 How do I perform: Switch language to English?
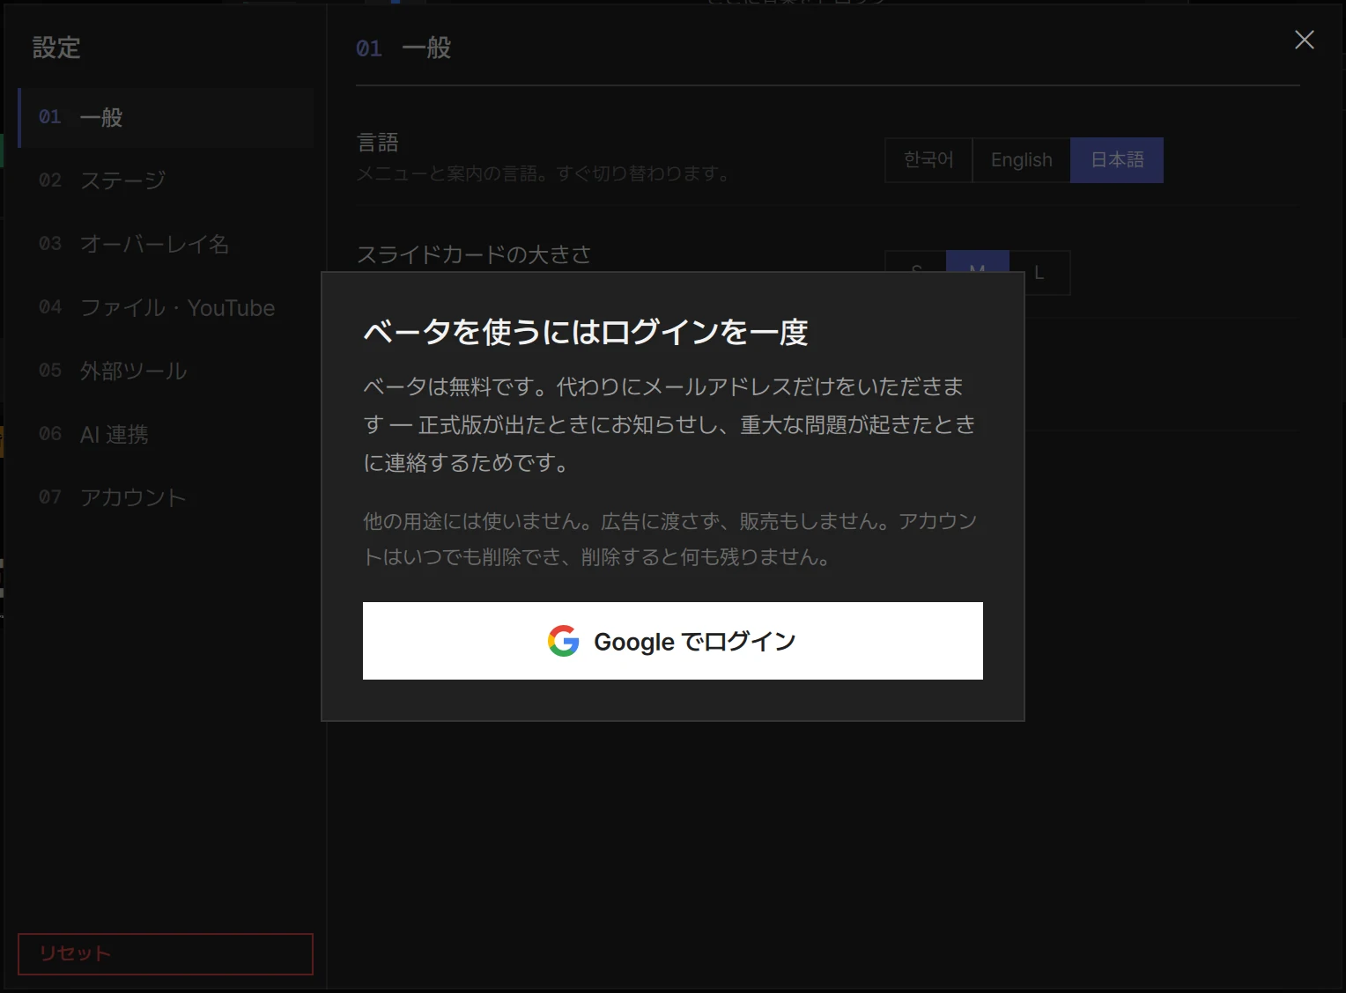tap(1021, 160)
